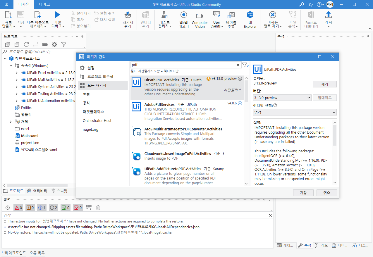Toggle warning messages filter in output
The height and width of the screenshot is (257, 373).
click(30, 208)
